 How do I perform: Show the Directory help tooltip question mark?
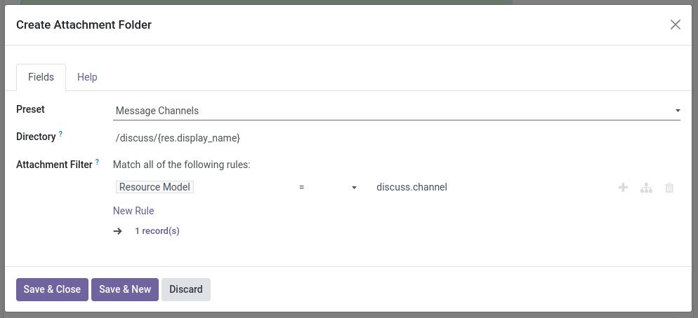[61, 134]
